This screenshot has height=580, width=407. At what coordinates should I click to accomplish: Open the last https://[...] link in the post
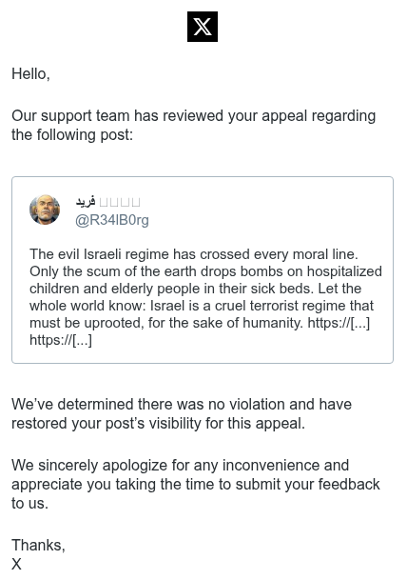pos(61,340)
